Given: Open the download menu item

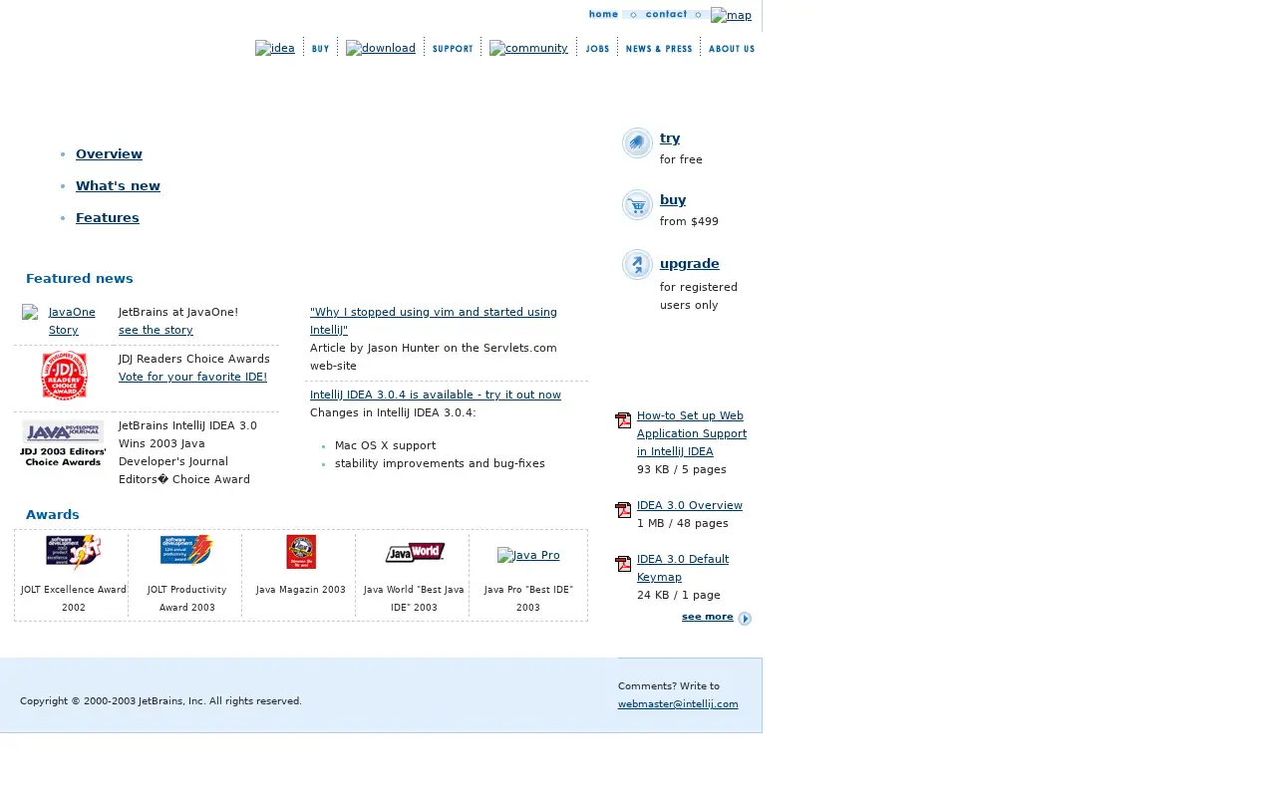Looking at the screenshot, I should (381, 48).
